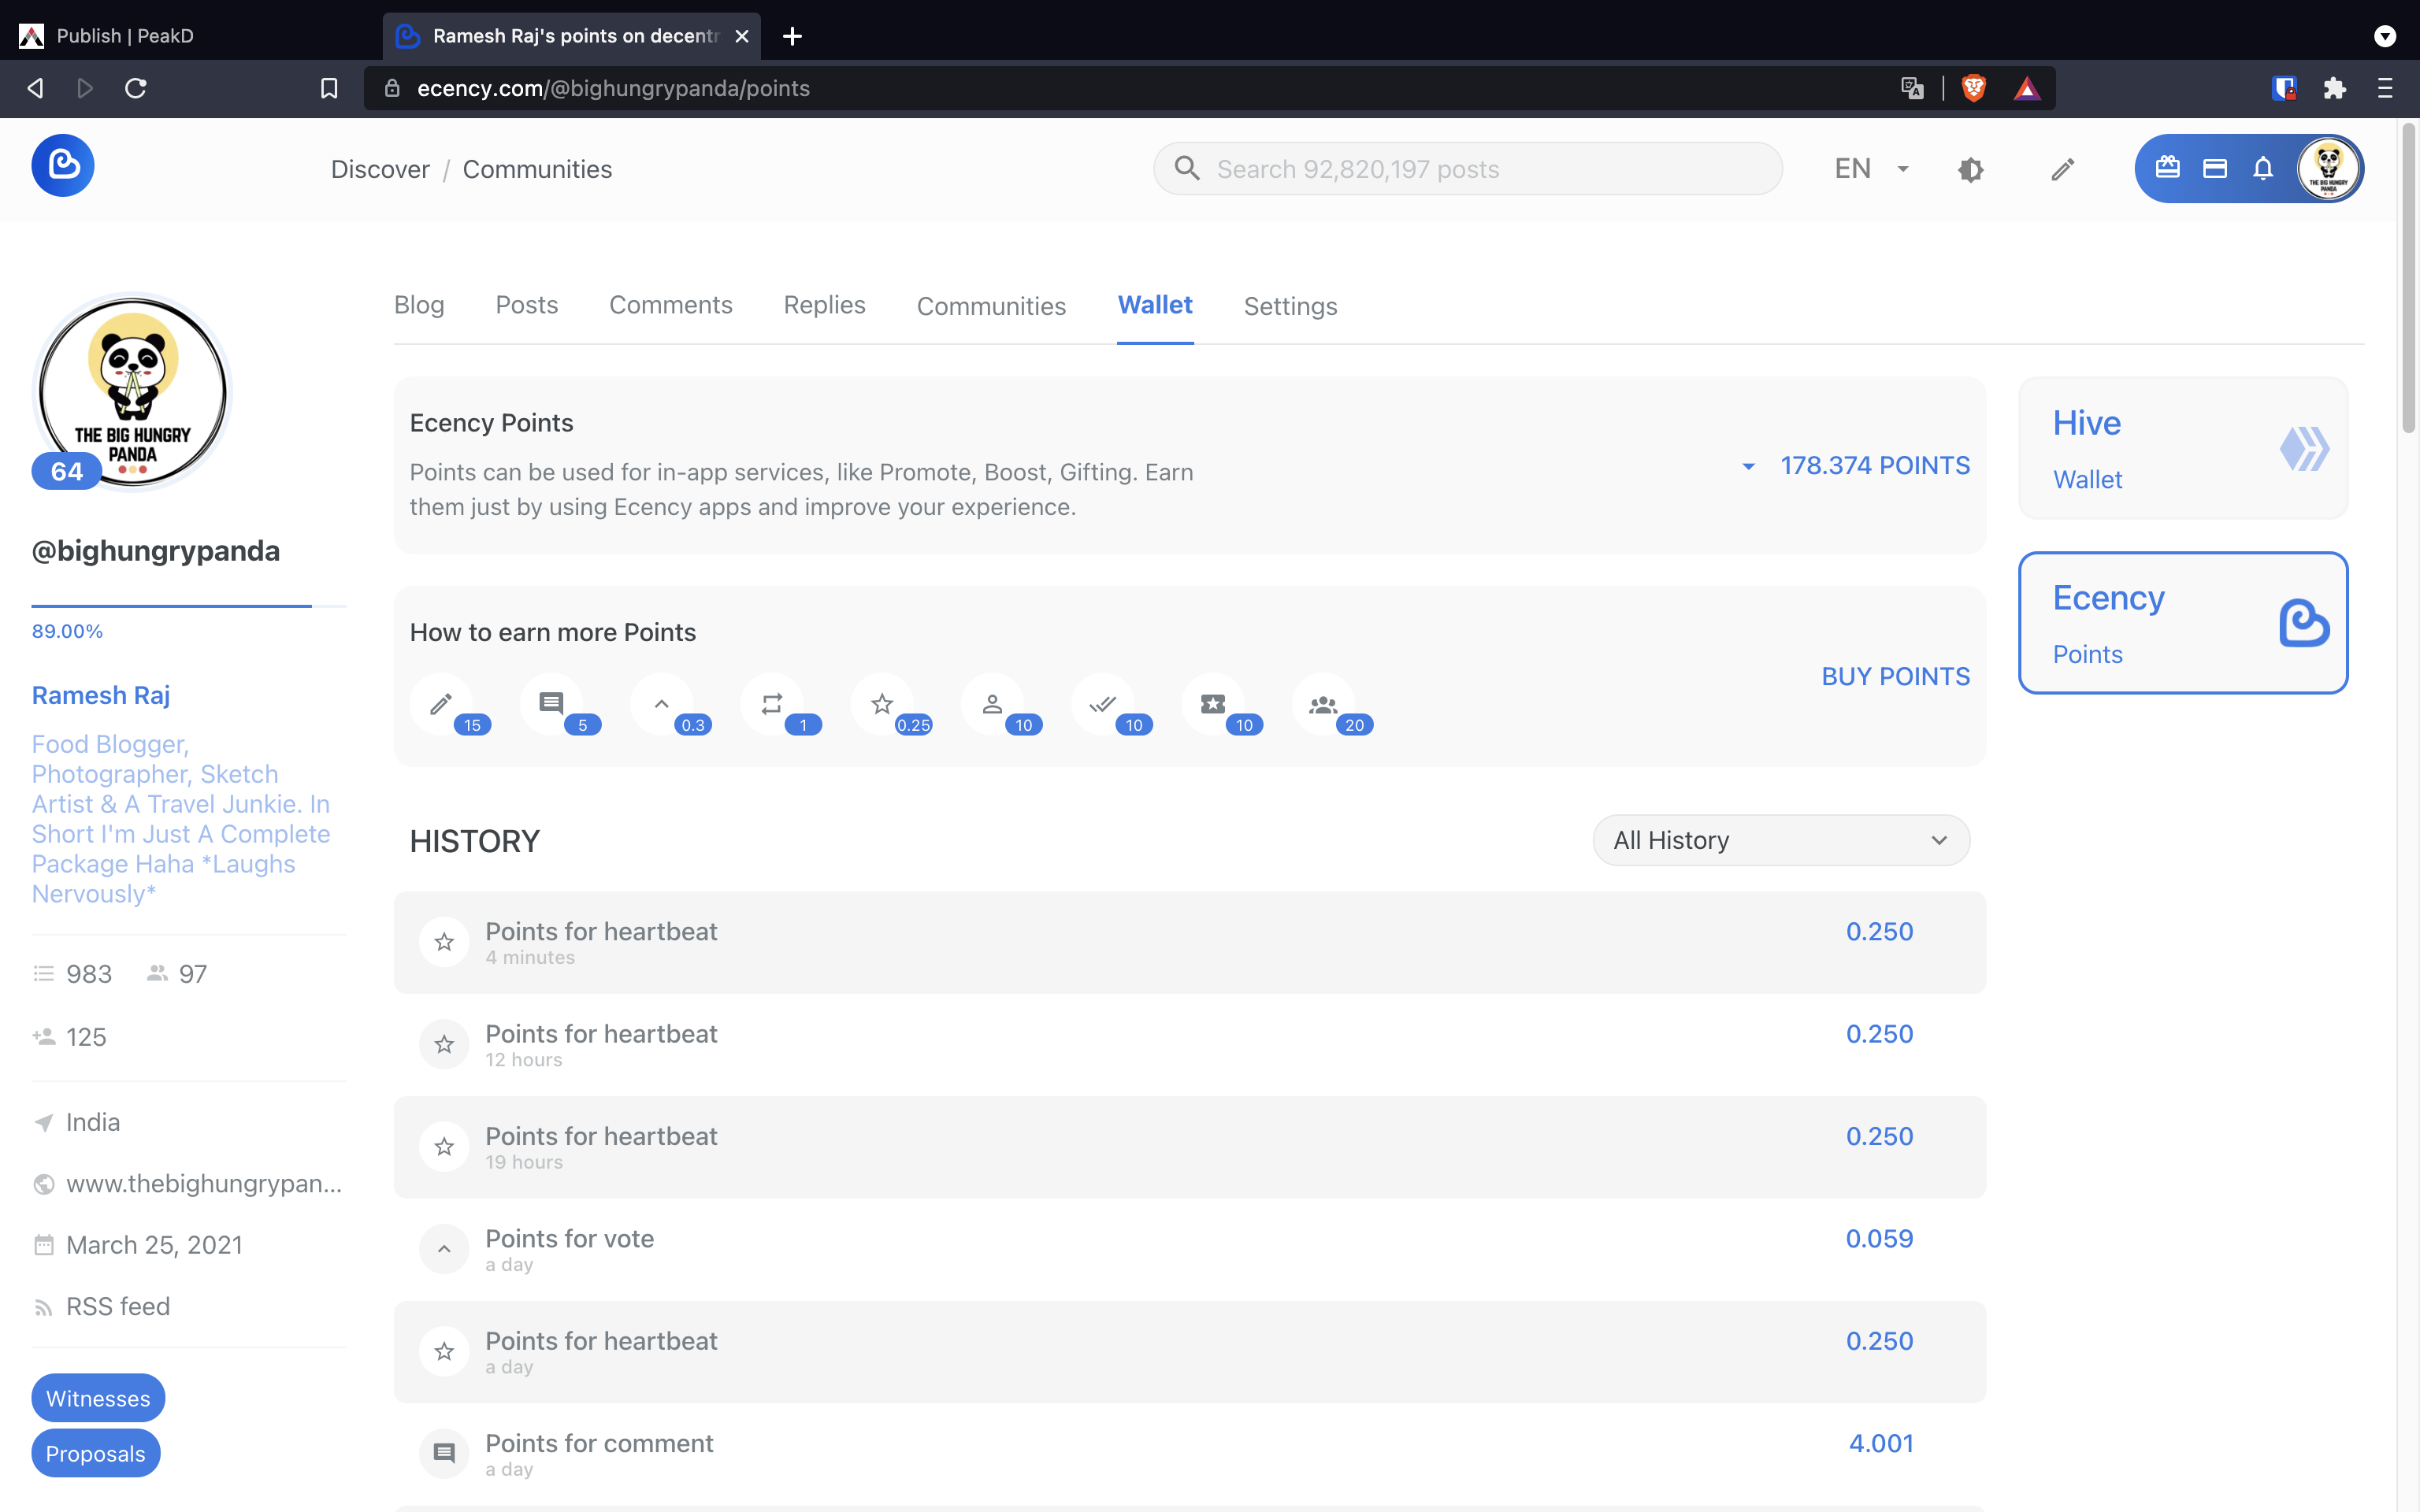Click the Points for comment history row
The width and height of the screenshot is (2420, 1512).
(x=1189, y=1454)
